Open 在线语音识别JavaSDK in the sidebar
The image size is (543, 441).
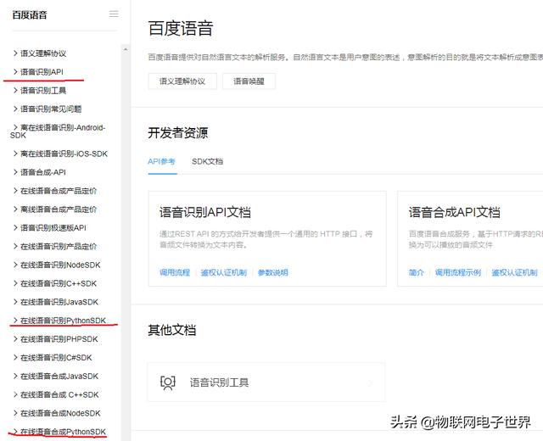click(59, 302)
